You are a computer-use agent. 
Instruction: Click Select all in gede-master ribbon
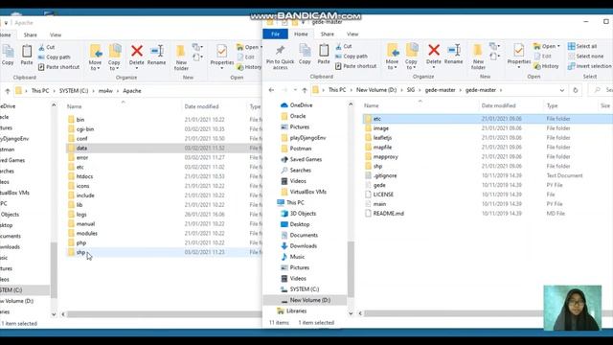582,46
